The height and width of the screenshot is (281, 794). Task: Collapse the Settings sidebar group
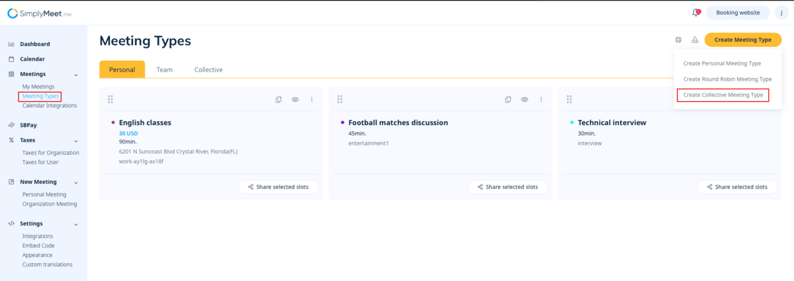pos(76,224)
